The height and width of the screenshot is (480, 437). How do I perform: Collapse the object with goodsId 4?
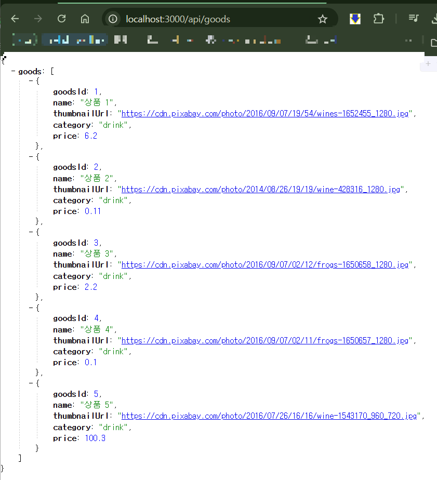pyautogui.click(x=31, y=308)
